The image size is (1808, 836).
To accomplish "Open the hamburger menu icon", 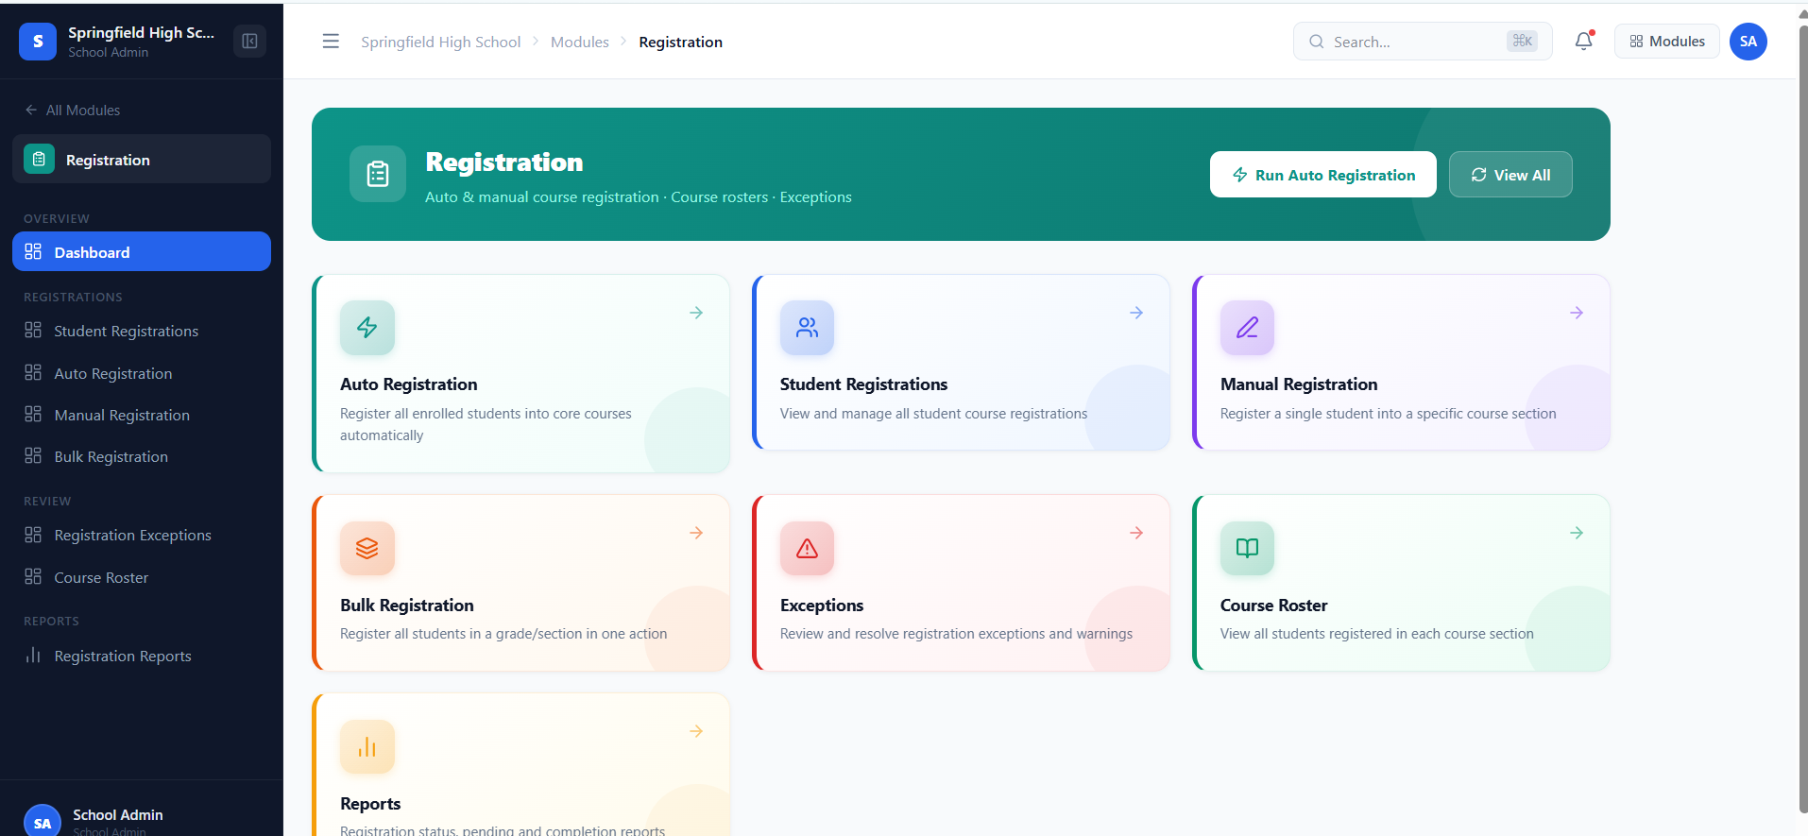I will [x=331, y=42].
